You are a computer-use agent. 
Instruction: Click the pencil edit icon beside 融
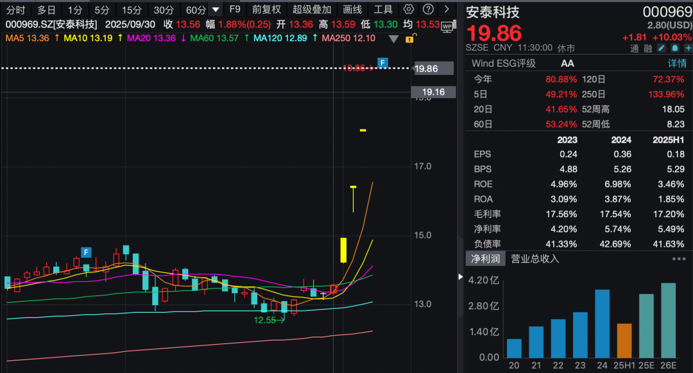[662, 48]
